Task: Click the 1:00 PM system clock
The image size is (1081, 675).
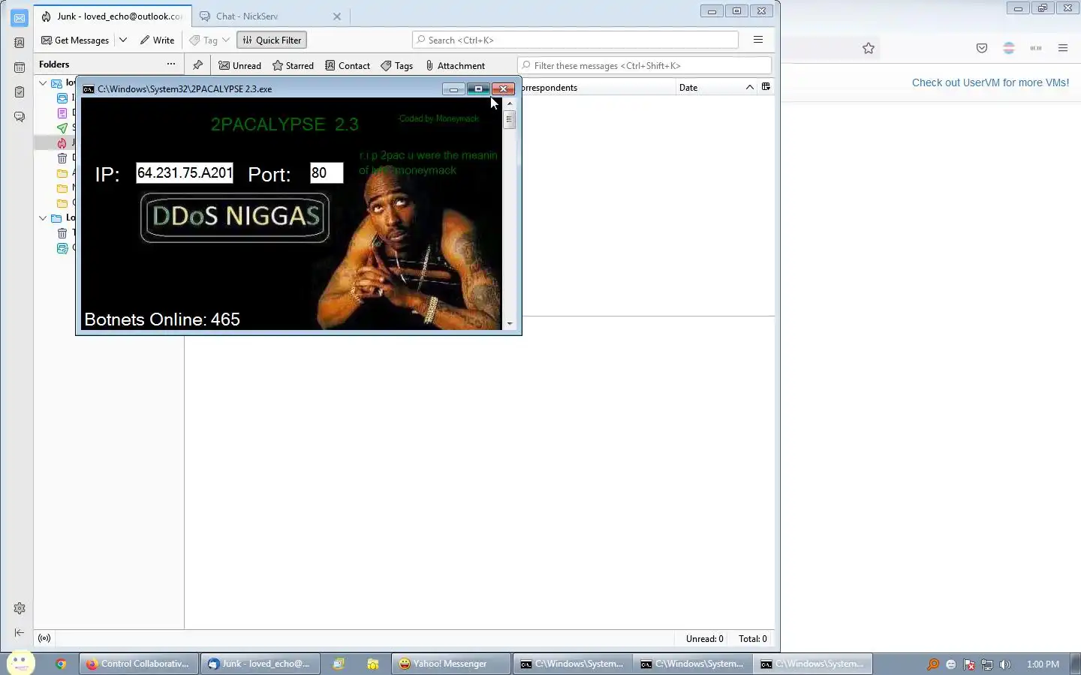Action: [x=1043, y=664]
